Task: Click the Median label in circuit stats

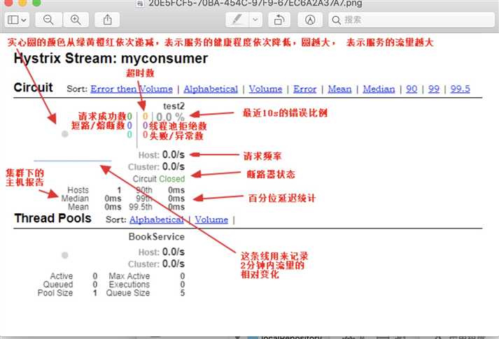Action: (75, 199)
